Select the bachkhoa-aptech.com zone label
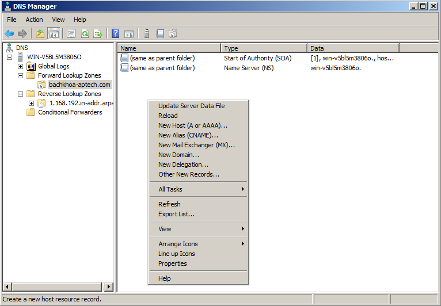441x306 pixels. click(x=79, y=85)
